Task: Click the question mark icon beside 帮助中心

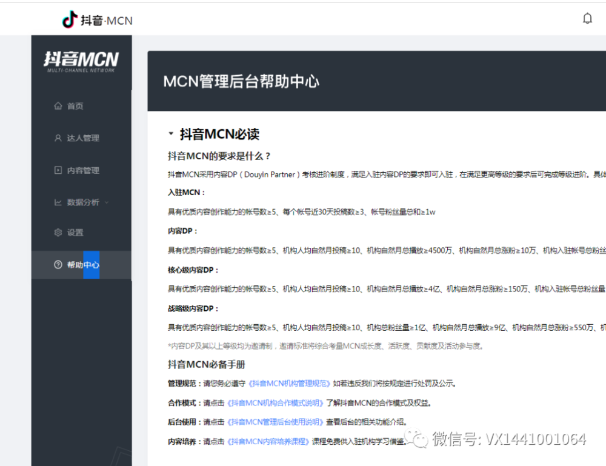Action: click(58, 265)
